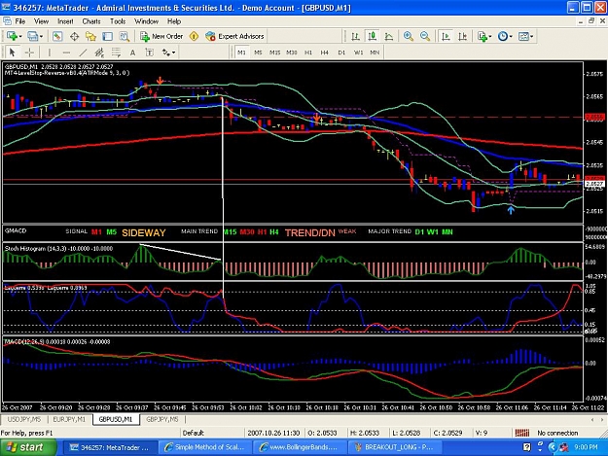The height and width of the screenshot is (456, 608).
Task: Click the Templates icon
Action: pyautogui.click(x=523, y=36)
